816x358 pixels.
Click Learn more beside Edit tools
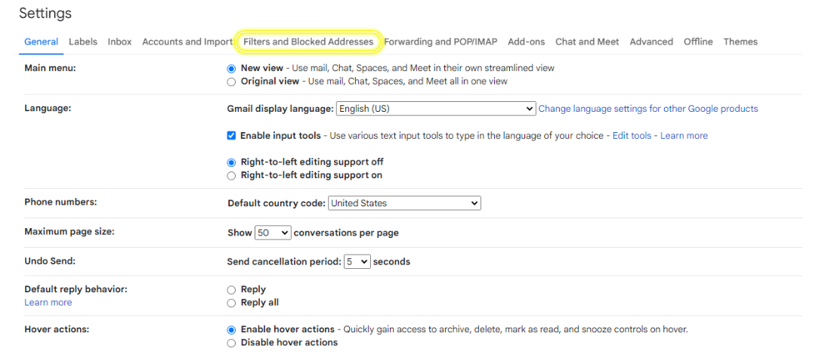[684, 136]
